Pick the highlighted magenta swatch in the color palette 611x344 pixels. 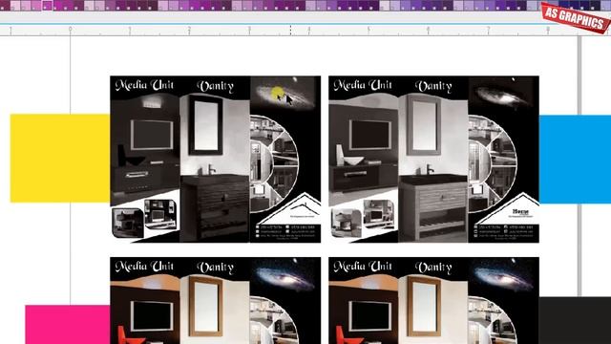click(x=47, y=6)
